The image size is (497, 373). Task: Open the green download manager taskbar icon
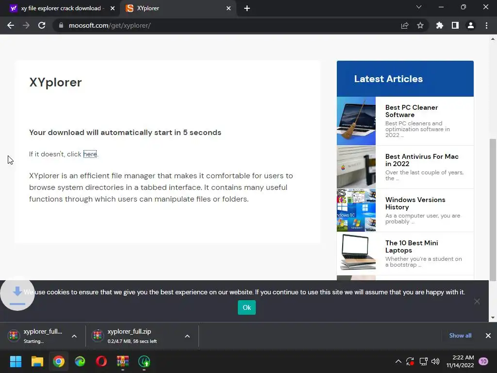tap(144, 361)
